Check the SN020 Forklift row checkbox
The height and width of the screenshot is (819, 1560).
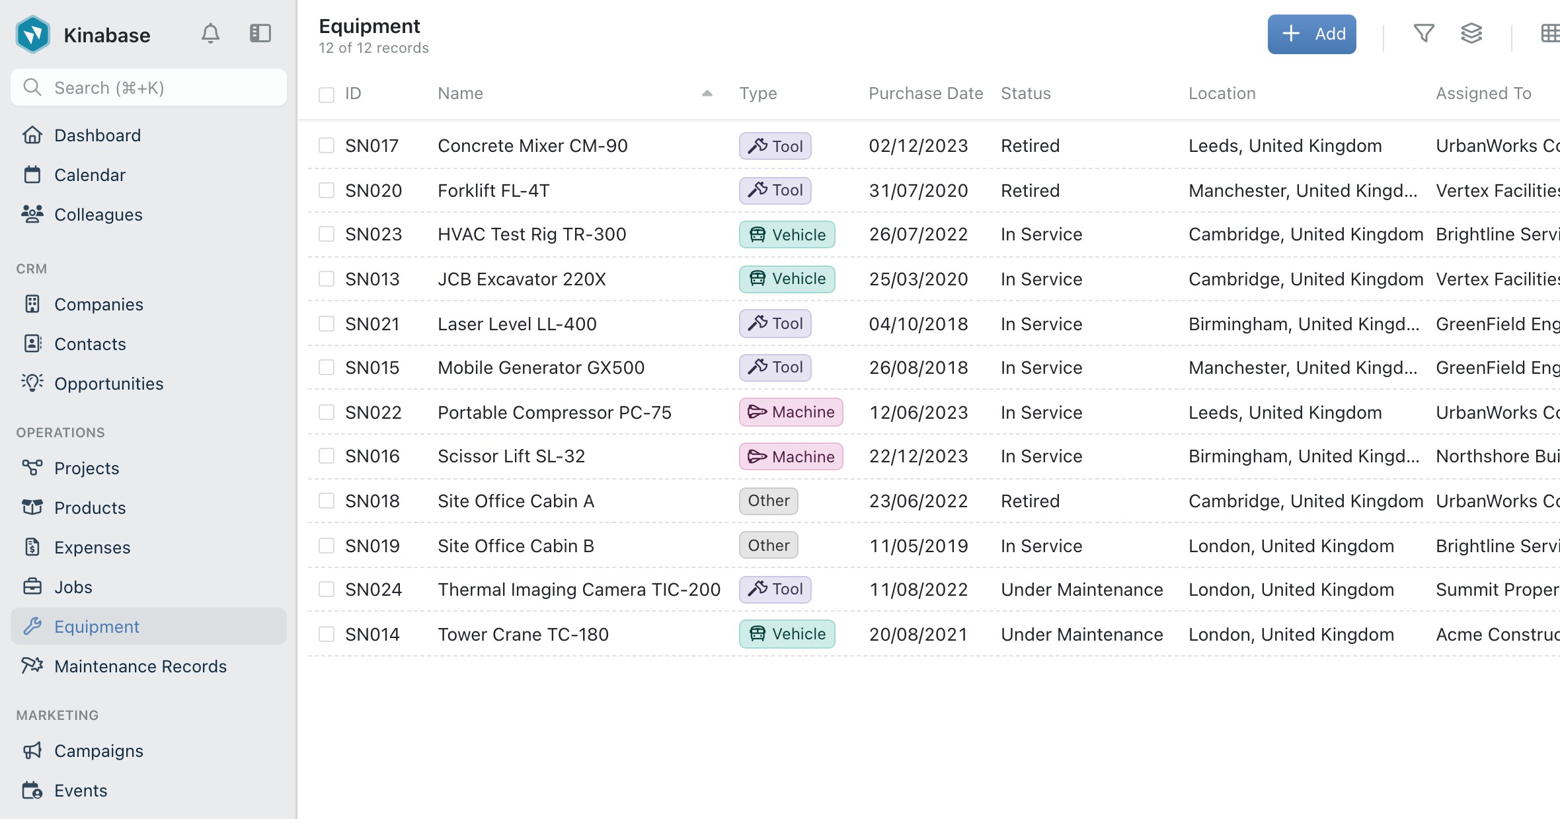(327, 190)
